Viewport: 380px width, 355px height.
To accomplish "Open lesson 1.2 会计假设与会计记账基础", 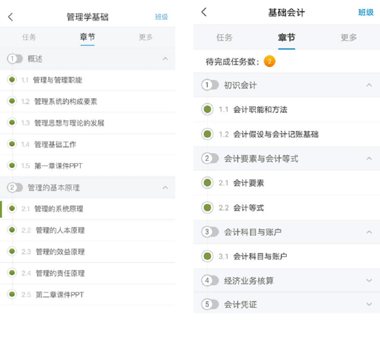I will tap(276, 134).
